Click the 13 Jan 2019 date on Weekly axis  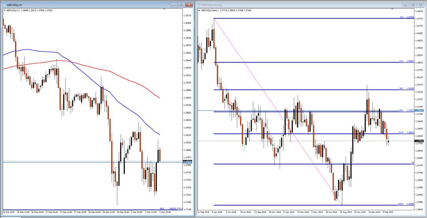(x=289, y=211)
